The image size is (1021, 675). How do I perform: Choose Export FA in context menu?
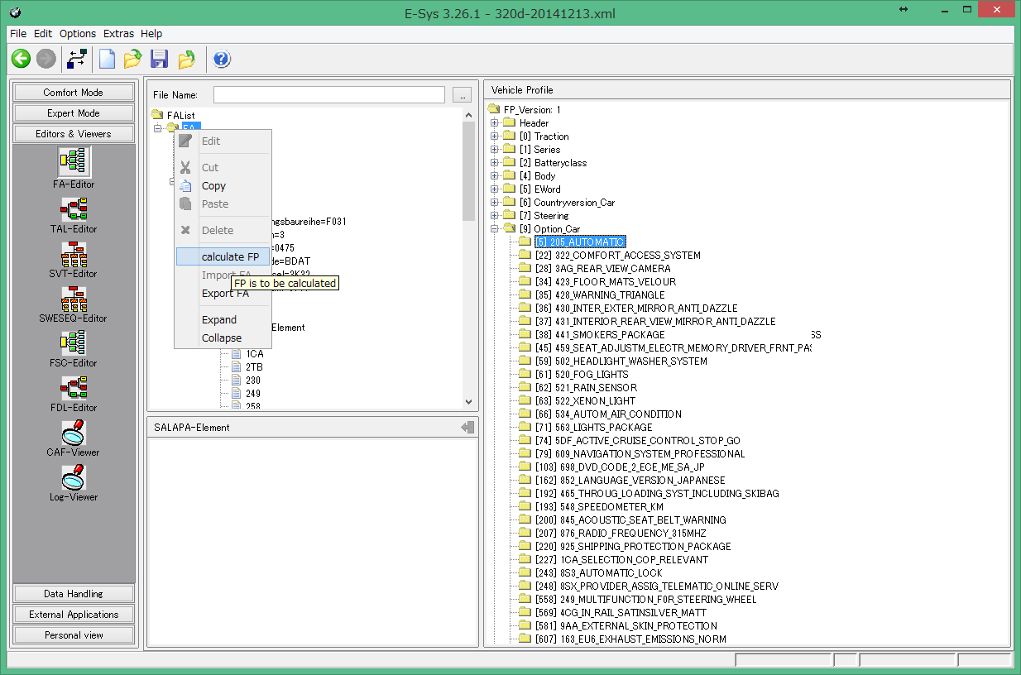click(x=223, y=294)
